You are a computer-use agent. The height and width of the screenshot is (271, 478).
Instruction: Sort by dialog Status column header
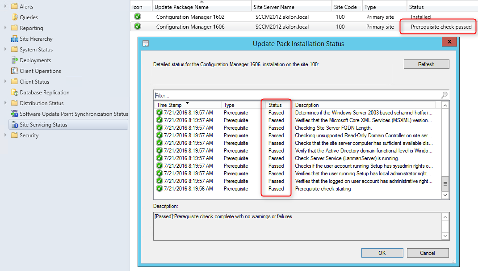[279, 105]
